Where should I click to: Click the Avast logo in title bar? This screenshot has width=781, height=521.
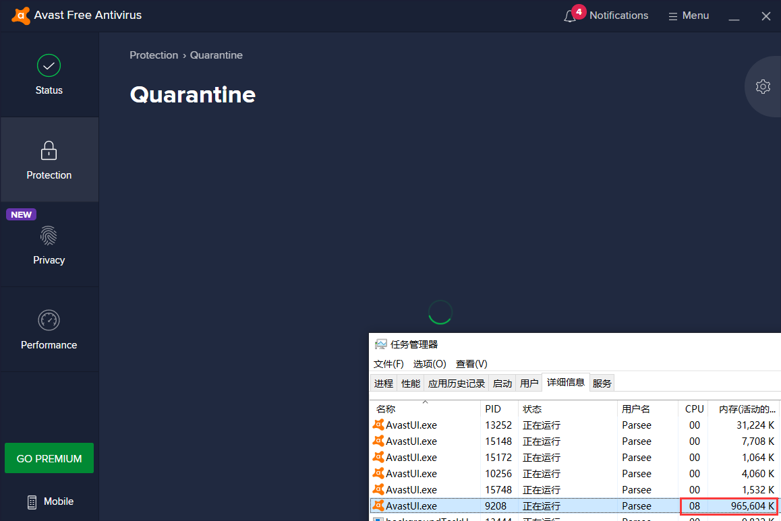[x=20, y=16]
